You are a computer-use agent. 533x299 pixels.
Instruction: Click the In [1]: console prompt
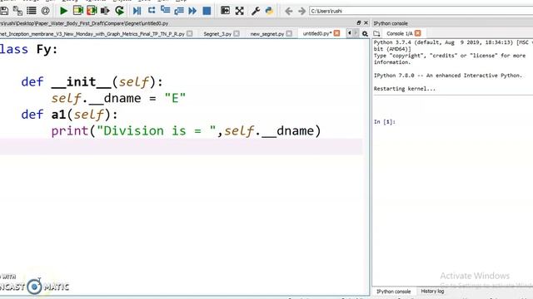point(385,122)
